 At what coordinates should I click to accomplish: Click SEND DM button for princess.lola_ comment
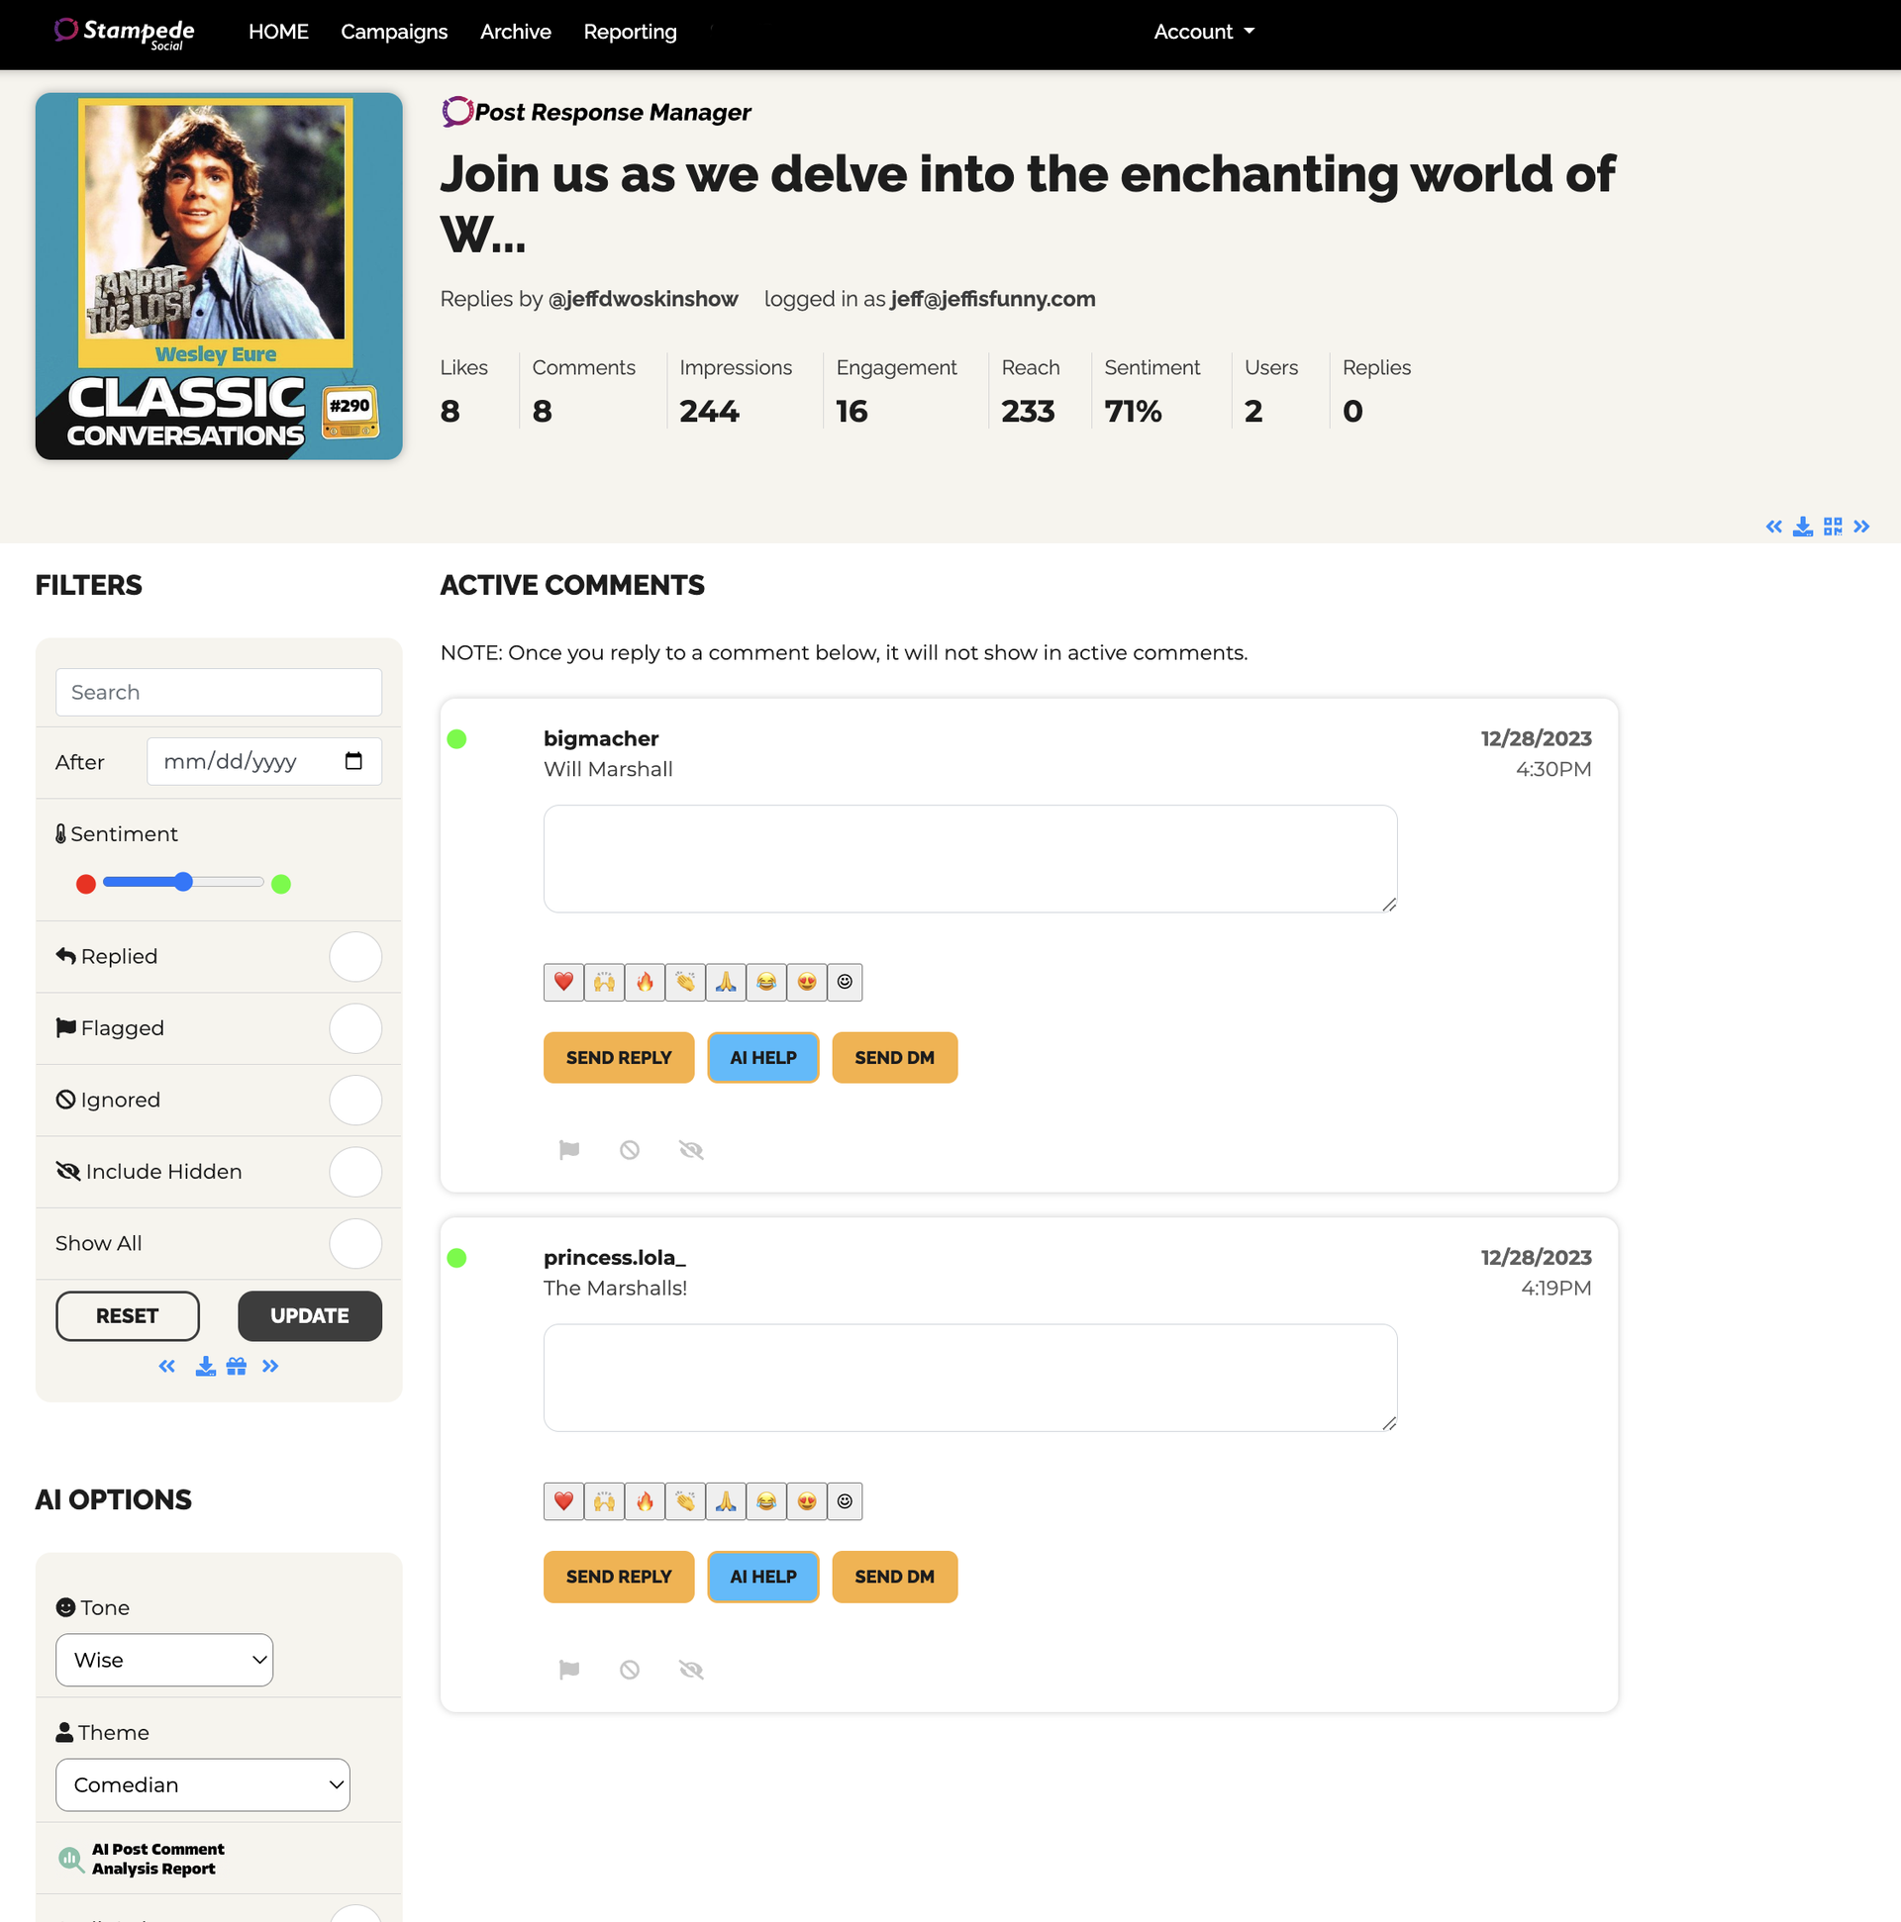coord(895,1576)
